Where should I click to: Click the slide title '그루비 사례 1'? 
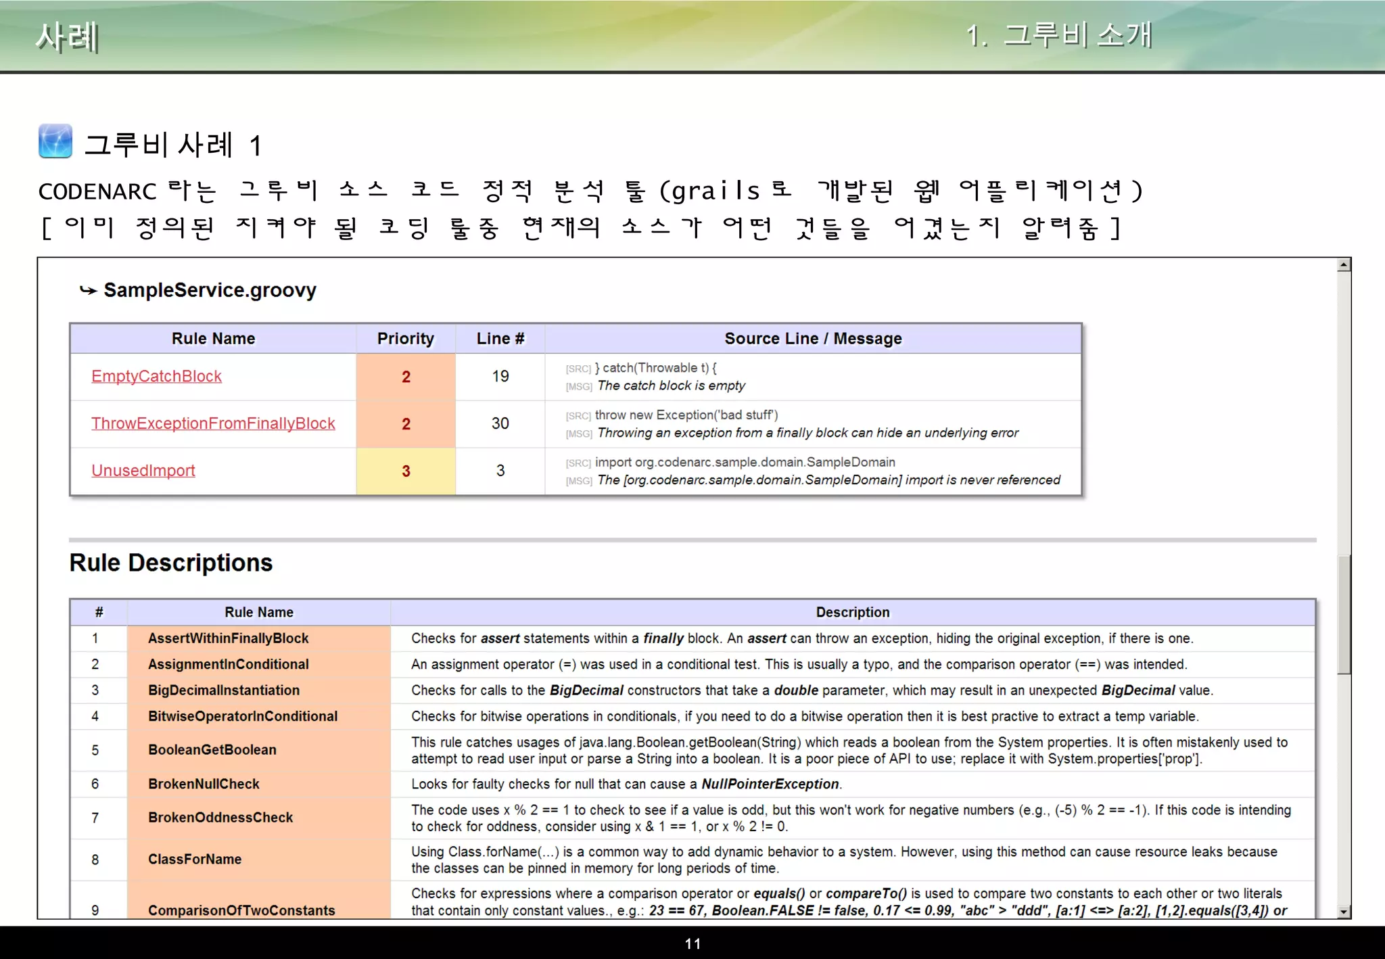(173, 145)
